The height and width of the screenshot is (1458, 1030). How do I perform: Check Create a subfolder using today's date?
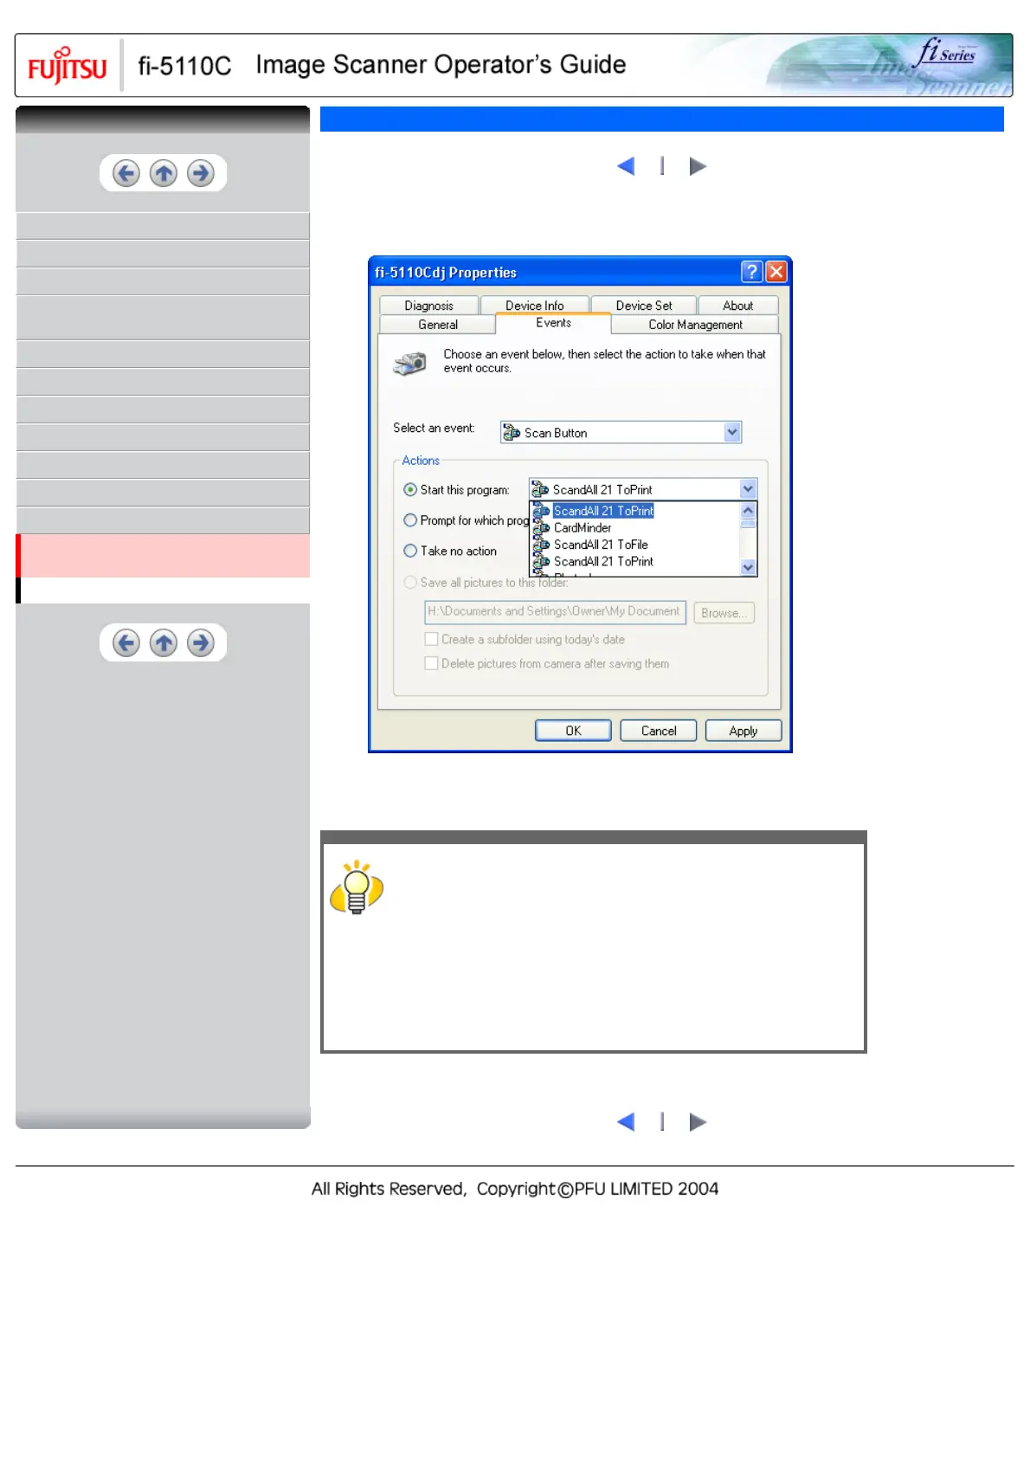(431, 639)
